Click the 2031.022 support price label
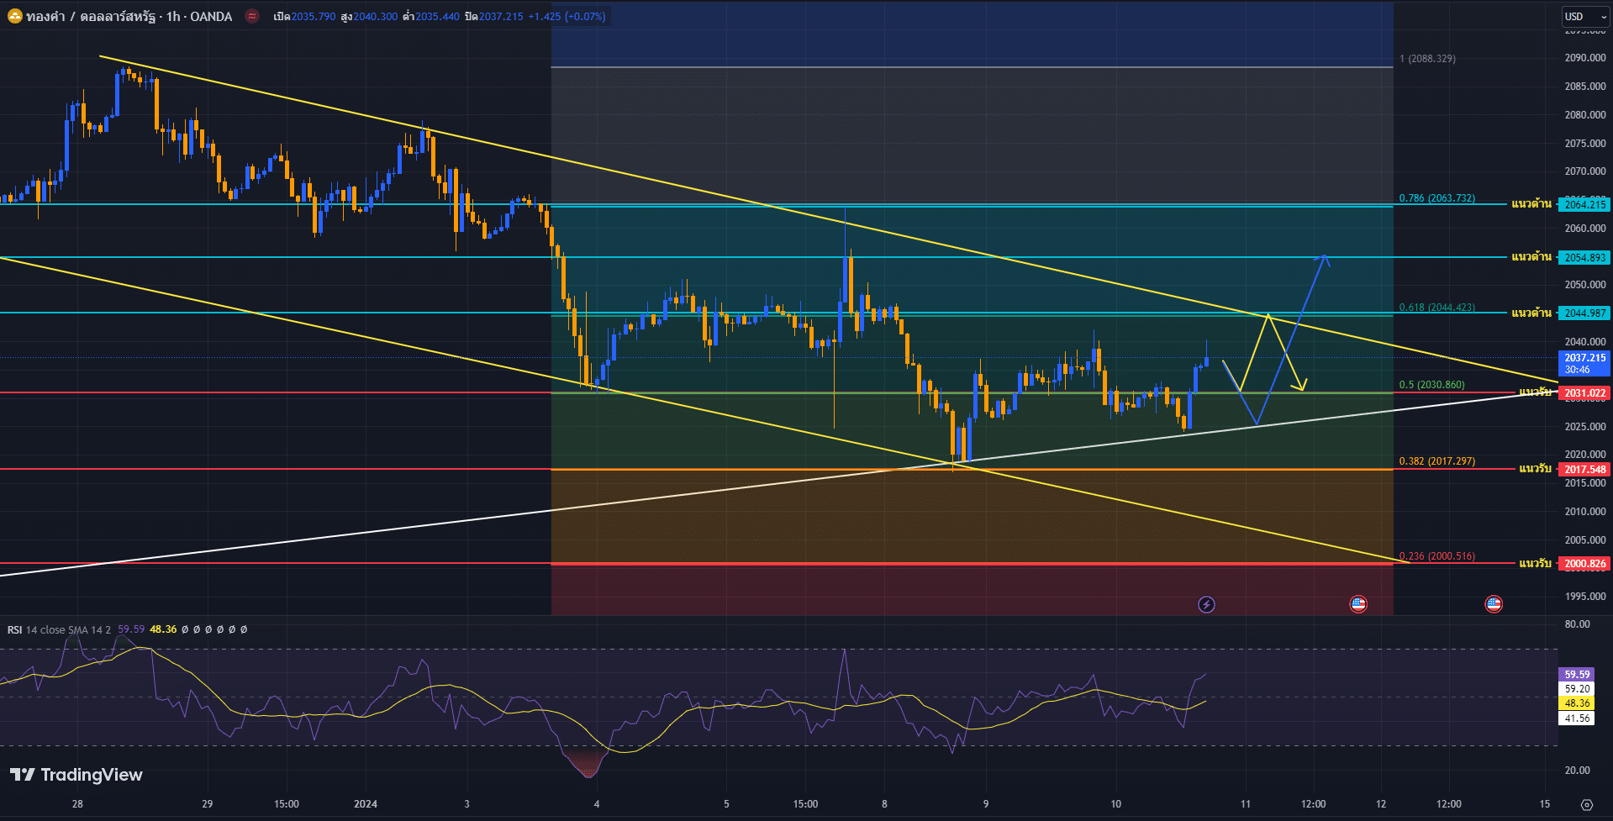 click(x=1584, y=393)
